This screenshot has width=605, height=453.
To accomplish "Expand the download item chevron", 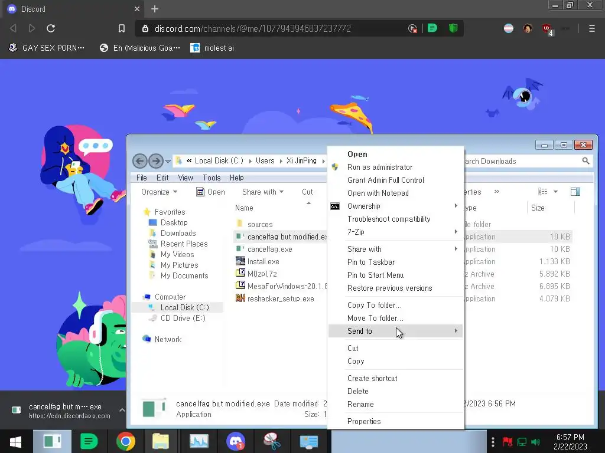I will pyautogui.click(x=122, y=411).
